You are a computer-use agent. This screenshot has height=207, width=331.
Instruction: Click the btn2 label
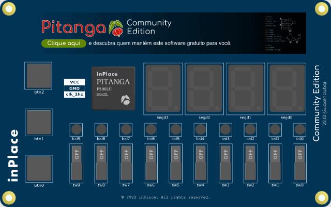(x=39, y=92)
